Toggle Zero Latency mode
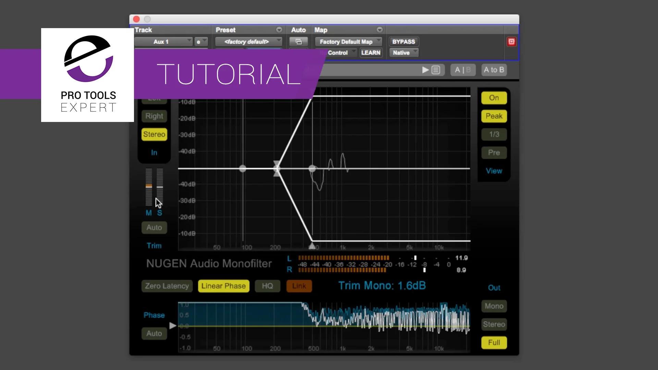This screenshot has width=658, height=370. click(x=167, y=286)
